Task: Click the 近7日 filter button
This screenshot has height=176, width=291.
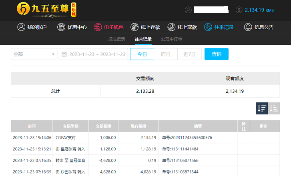Action: pyautogui.click(x=189, y=54)
